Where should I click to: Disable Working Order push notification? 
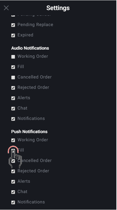point(13,140)
